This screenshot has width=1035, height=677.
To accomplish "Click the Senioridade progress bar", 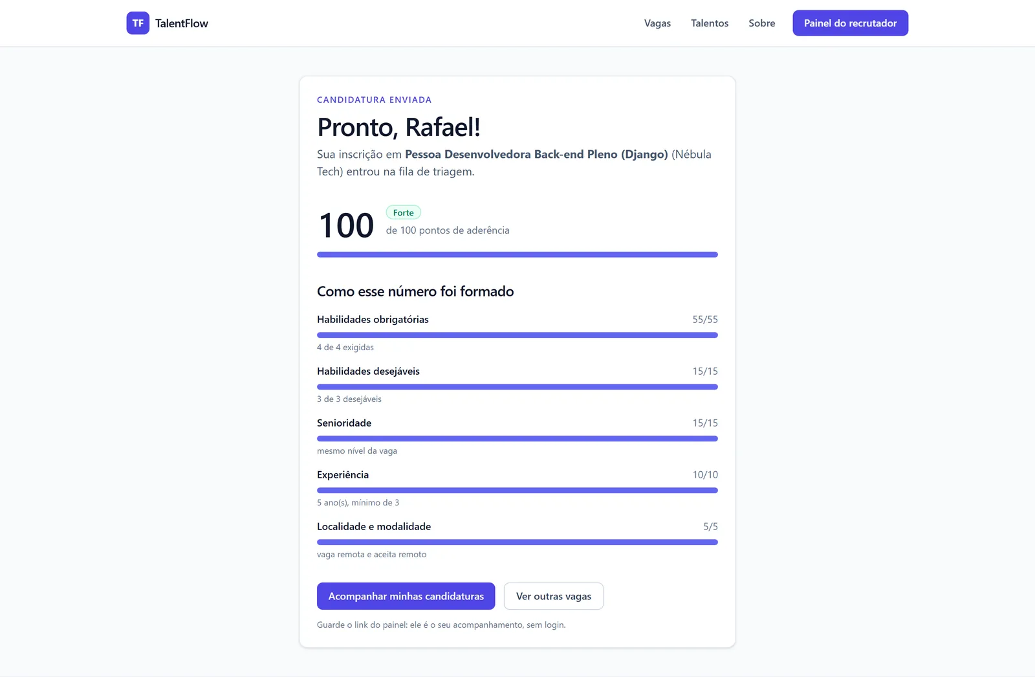I will pos(517,438).
